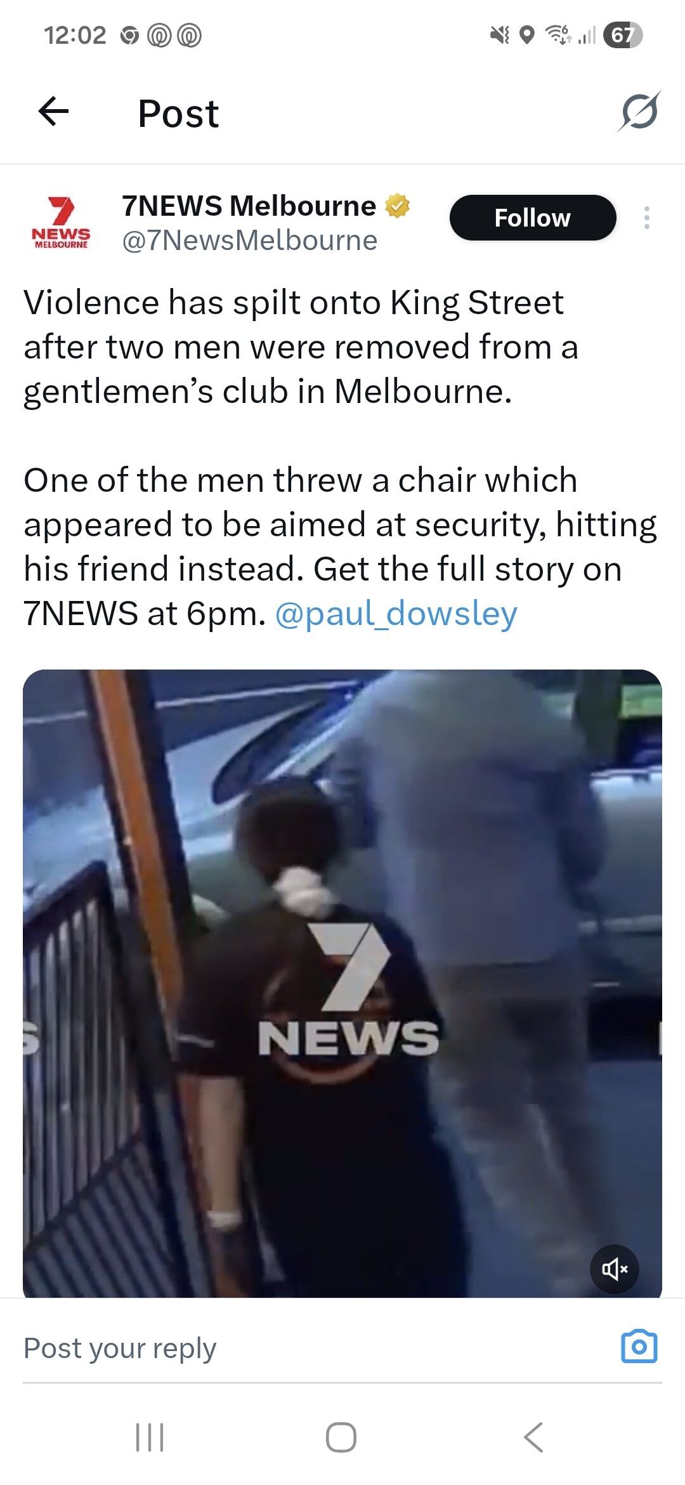The height and width of the screenshot is (1485, 685).
Task: Tap the Post your reply field
Action: [x=317, y=1348]
